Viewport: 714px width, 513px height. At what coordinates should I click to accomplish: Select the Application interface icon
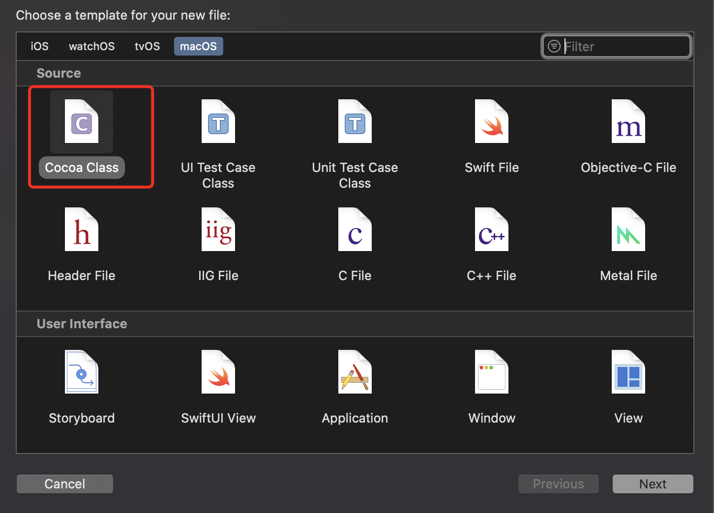[x=355, y=372]
